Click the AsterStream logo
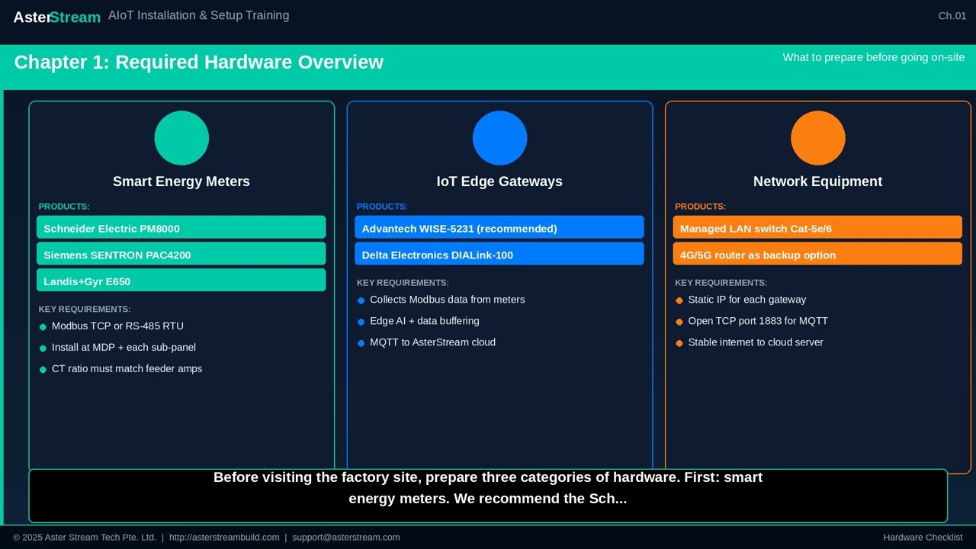 point(57,17)
